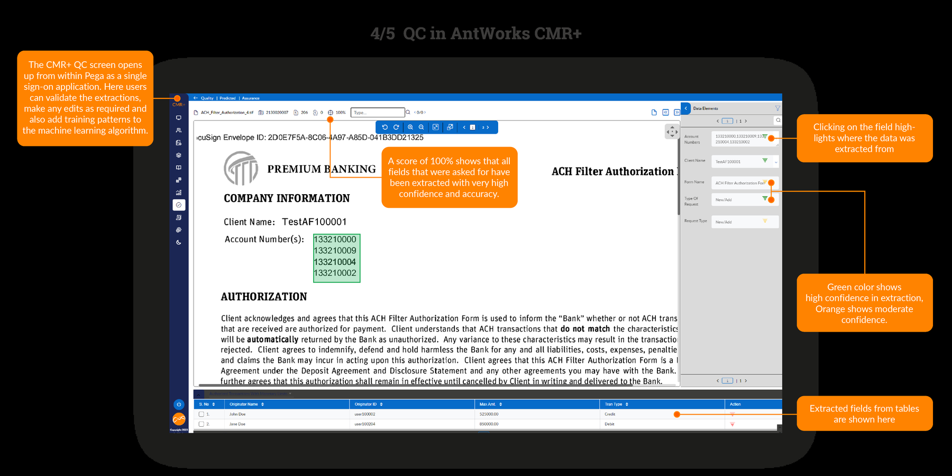Open the users icon in left sidebar

[x=179, y=130]
